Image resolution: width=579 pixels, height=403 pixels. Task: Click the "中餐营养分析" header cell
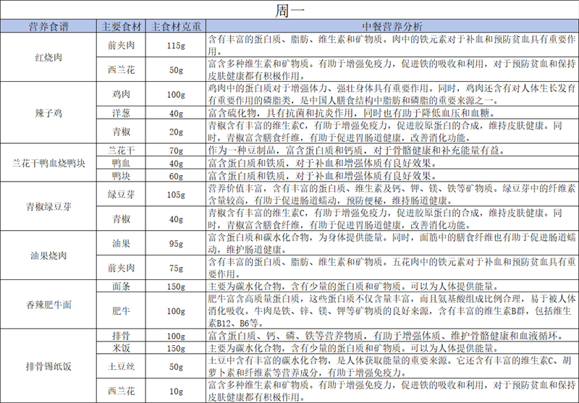390,27
